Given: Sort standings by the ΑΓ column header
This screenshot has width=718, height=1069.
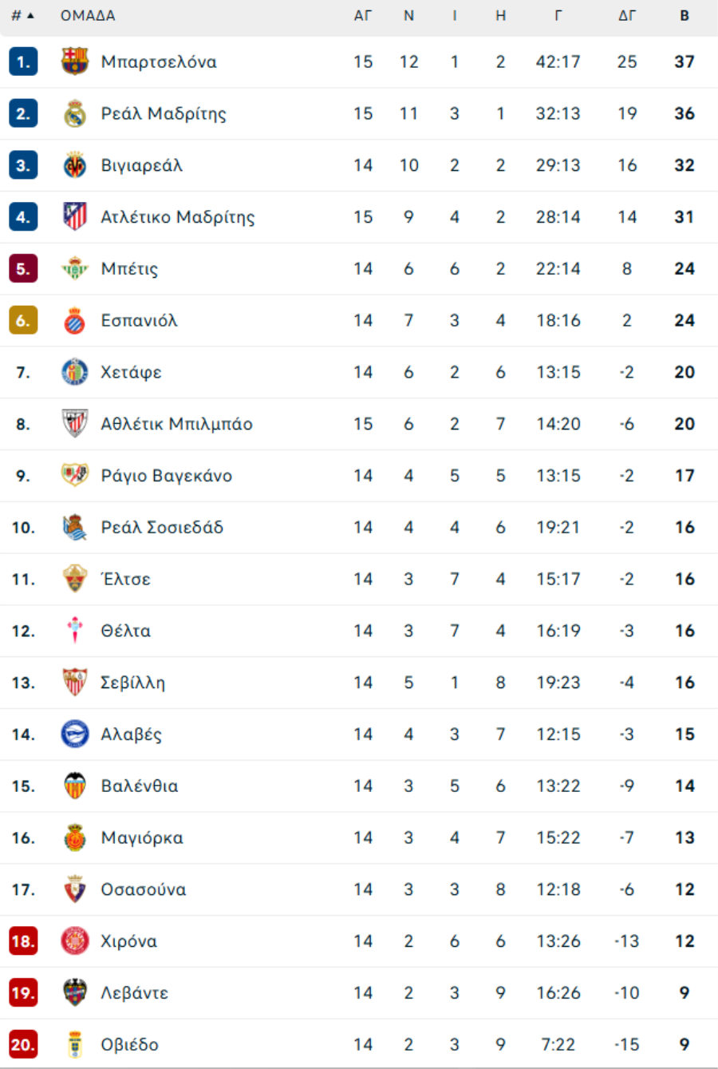Looking at the screenshot, I should tap(363, 16).
